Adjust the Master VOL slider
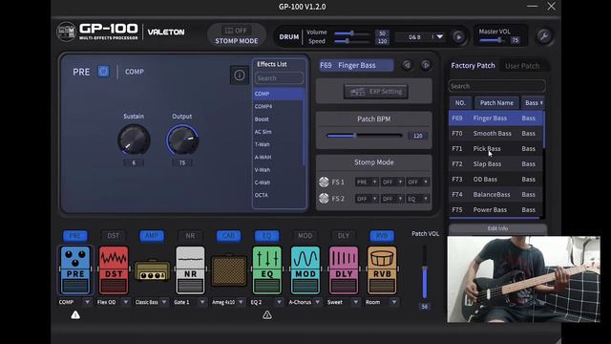 493,40
